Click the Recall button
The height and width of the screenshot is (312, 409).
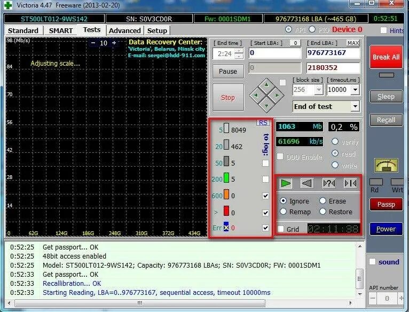[386, 120]
